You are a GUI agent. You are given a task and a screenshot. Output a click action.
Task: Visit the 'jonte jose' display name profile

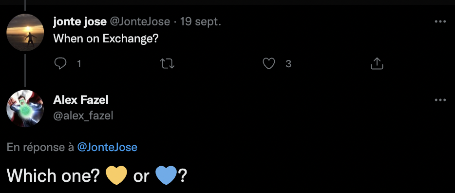pos(80,22)
